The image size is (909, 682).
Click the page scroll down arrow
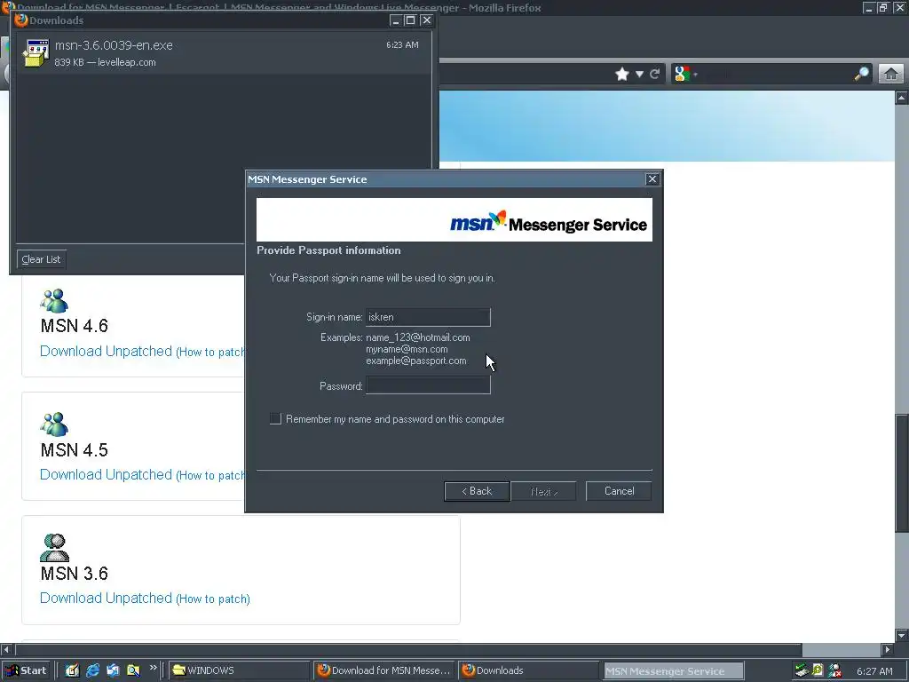tap(902, 636)
